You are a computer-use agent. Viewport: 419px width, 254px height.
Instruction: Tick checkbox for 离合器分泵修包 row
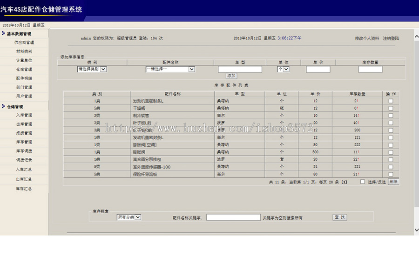point(391,160)
